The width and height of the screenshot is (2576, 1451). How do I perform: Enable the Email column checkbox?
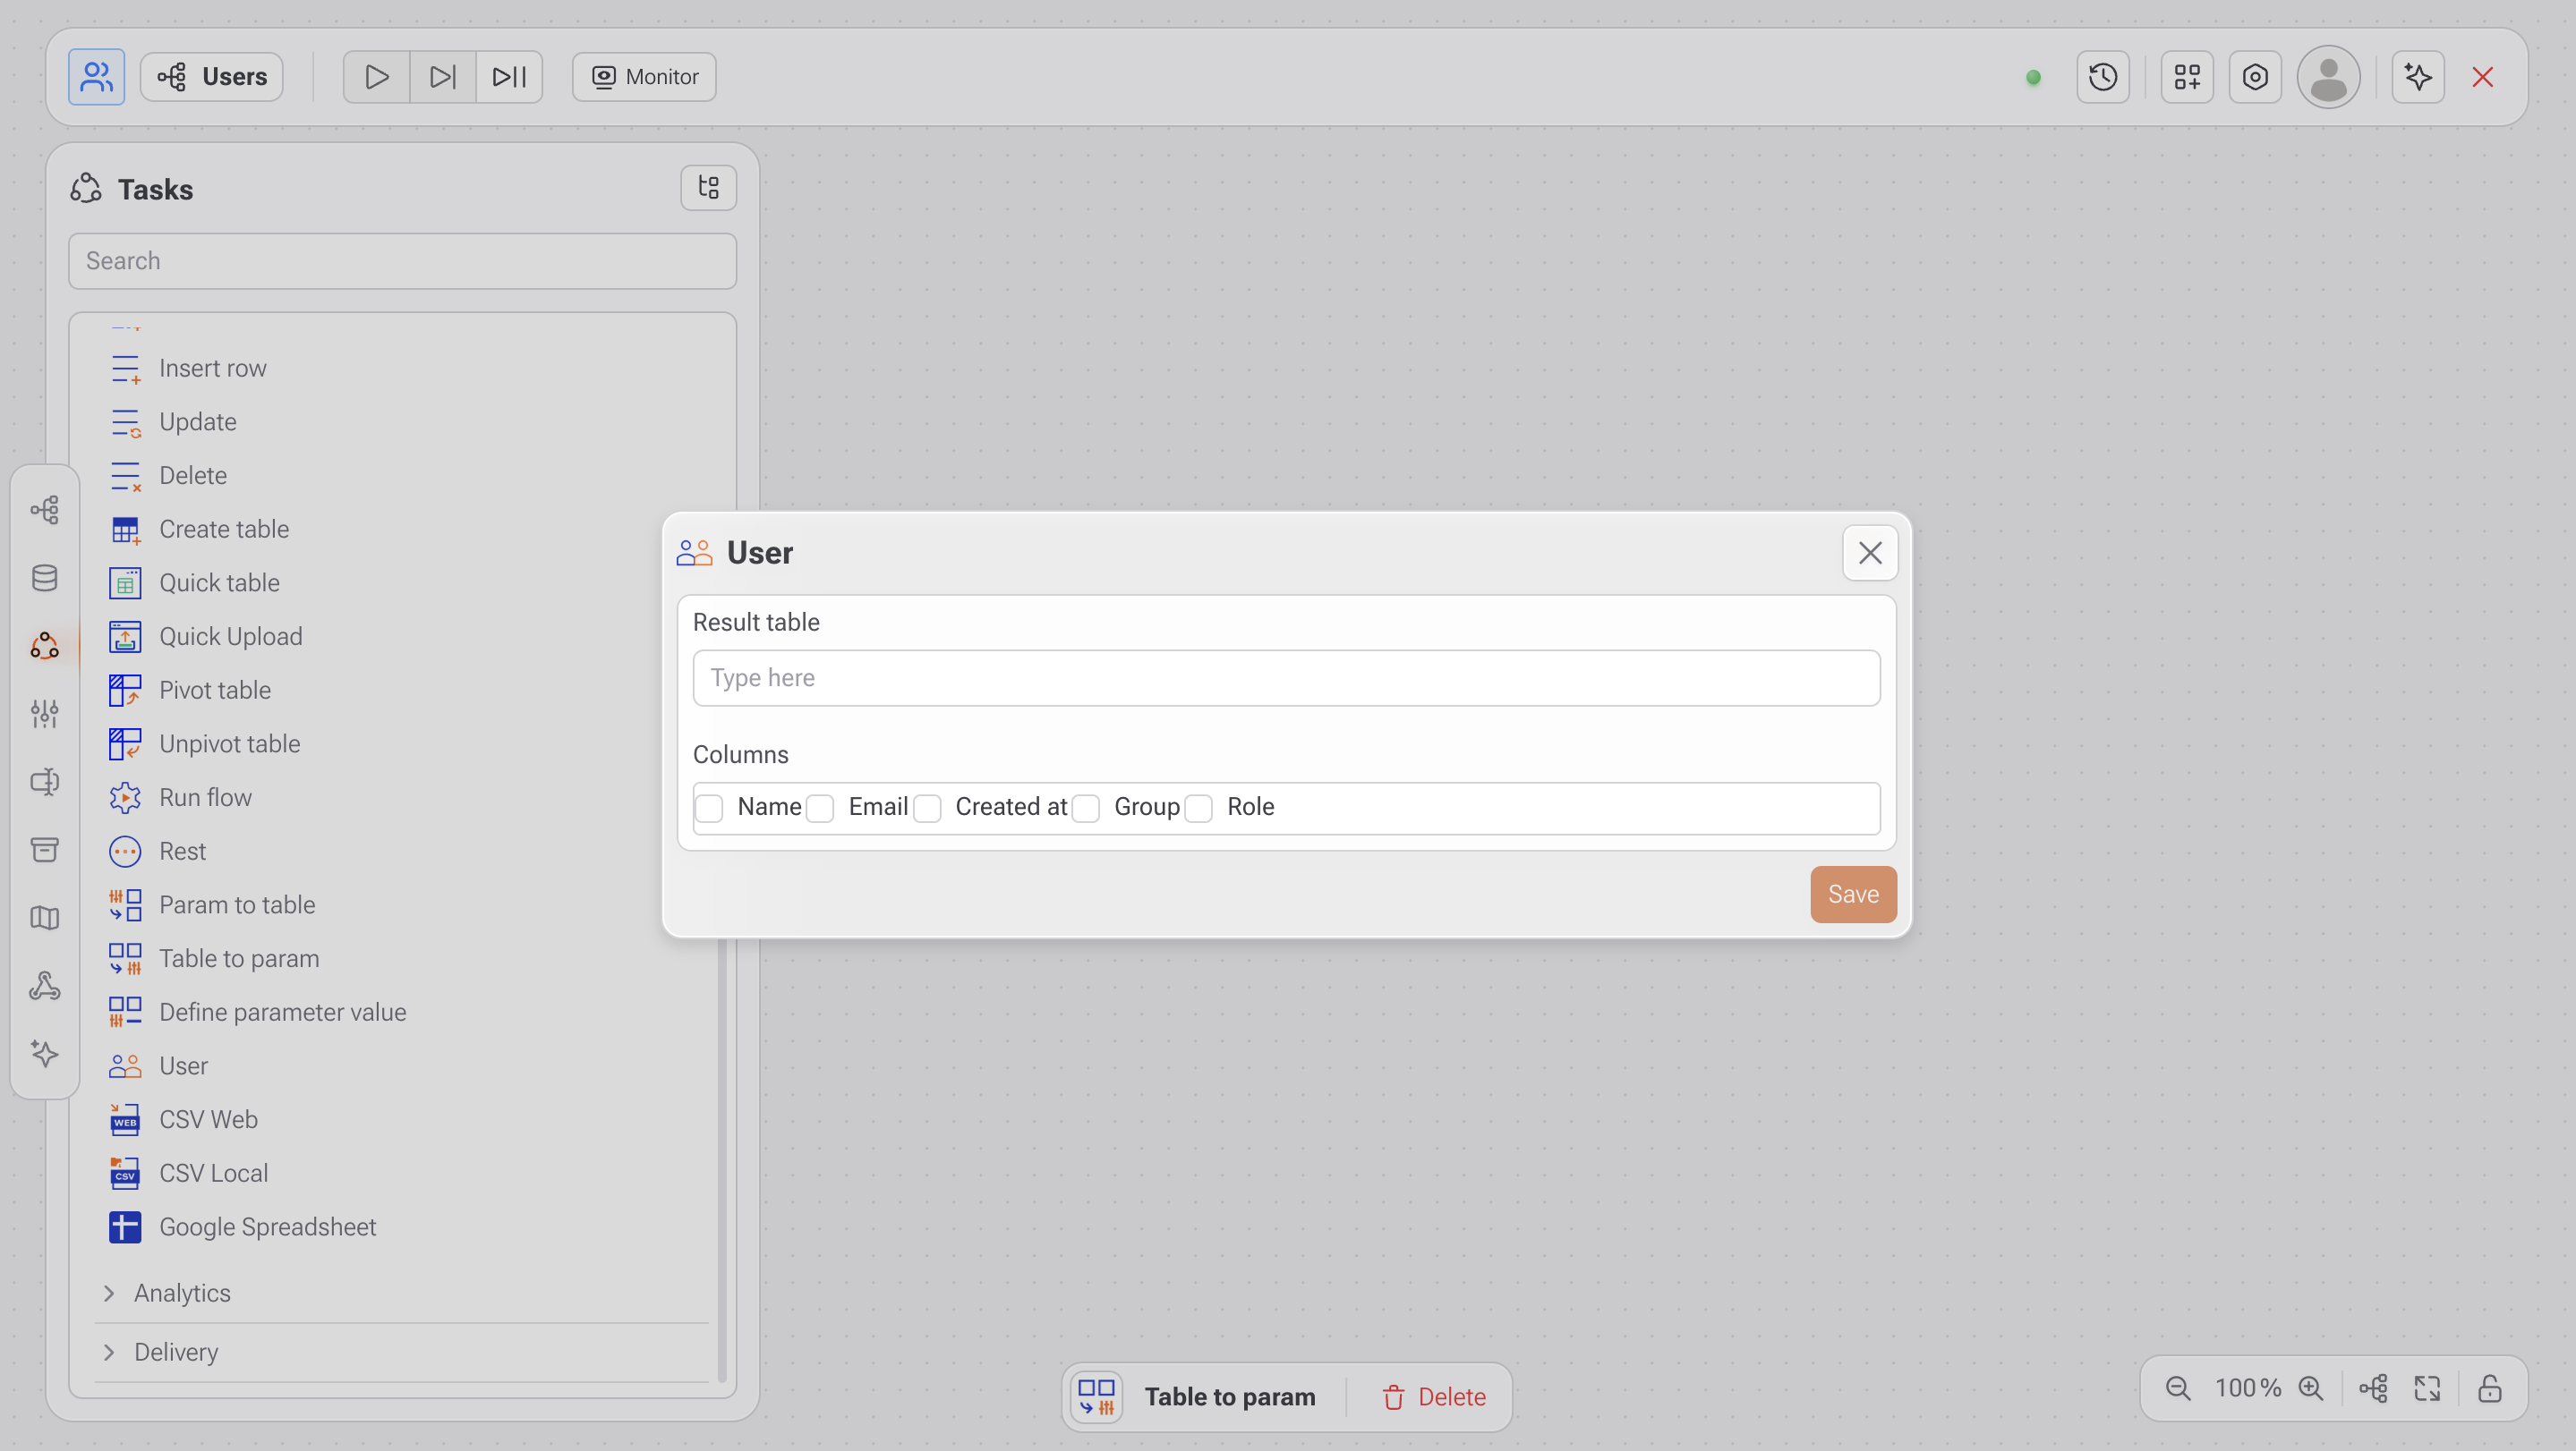click(820, 808)
